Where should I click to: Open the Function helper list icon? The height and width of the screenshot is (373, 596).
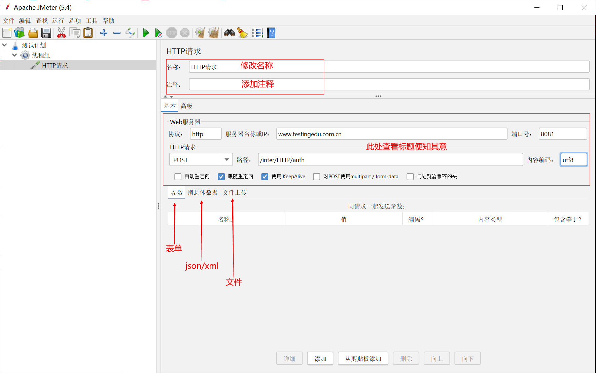pos(257,33)
